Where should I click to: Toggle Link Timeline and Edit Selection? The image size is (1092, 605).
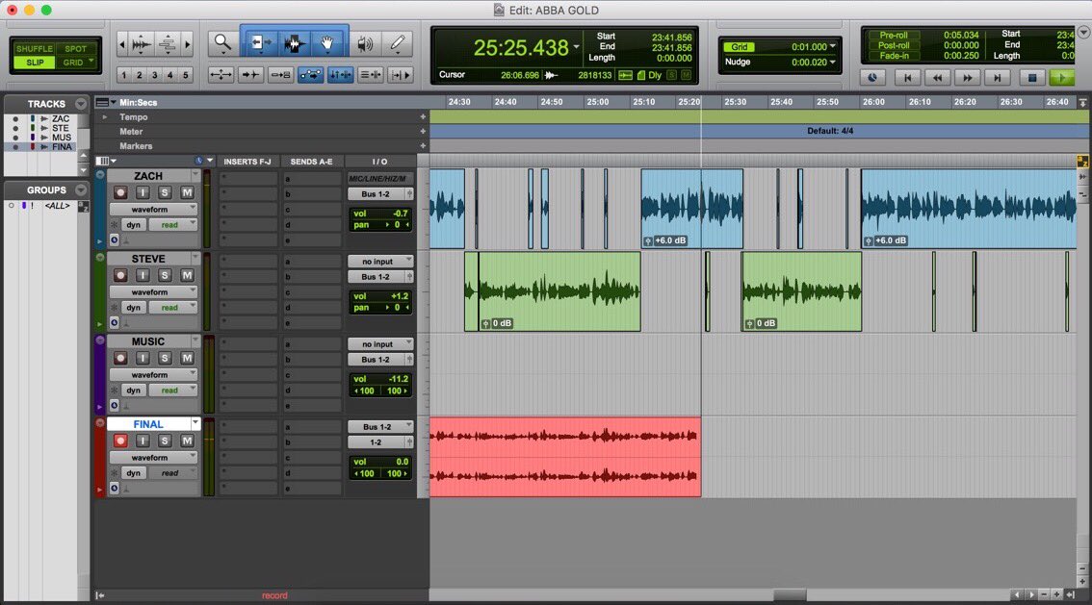[x=341, y=75]
